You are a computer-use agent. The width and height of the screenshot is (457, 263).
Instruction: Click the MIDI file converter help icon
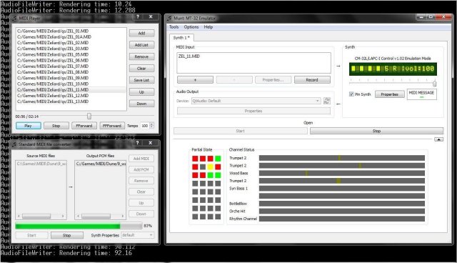point(138,143)
